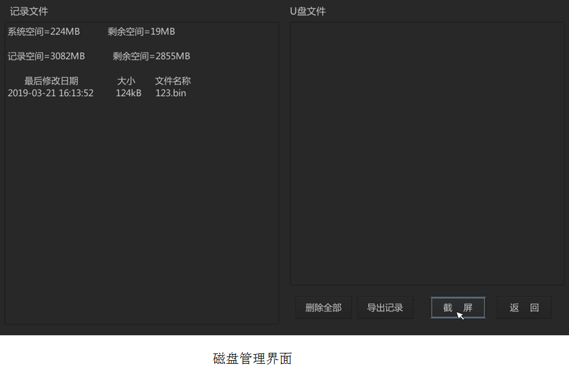569x371 pixels.
Task: Click the gap between 截屏 and 返回 buttons
Action: point(491,307)
